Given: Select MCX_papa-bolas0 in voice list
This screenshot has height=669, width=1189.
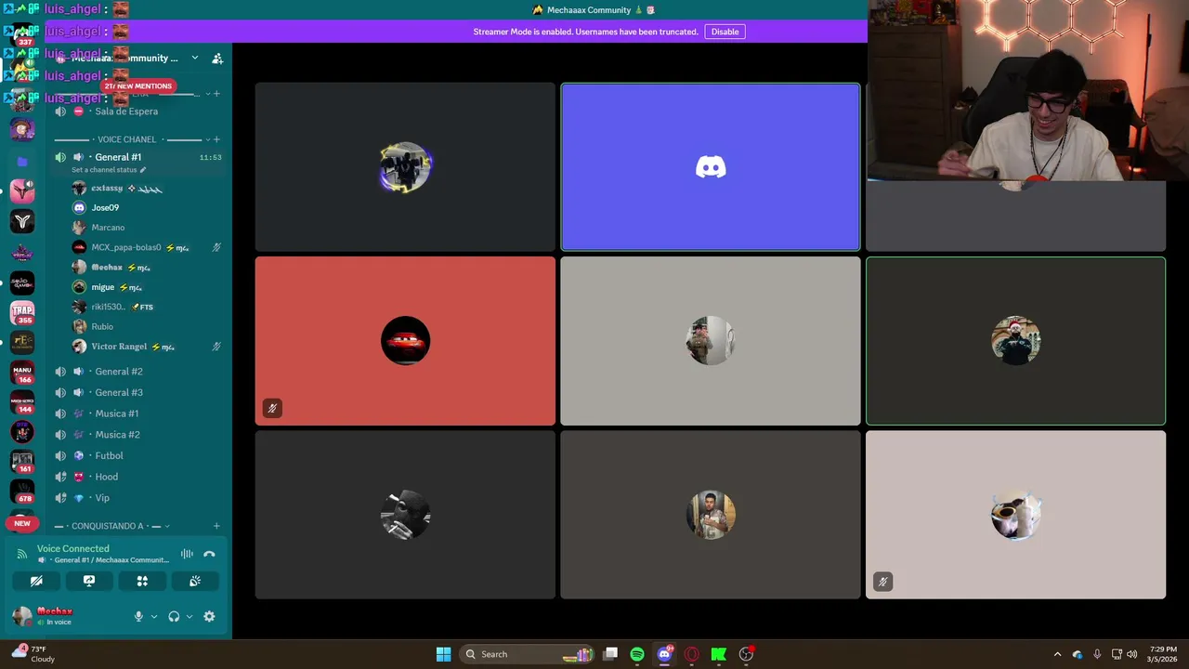Looking at the screenshot, I should click(x=126, y=247).
